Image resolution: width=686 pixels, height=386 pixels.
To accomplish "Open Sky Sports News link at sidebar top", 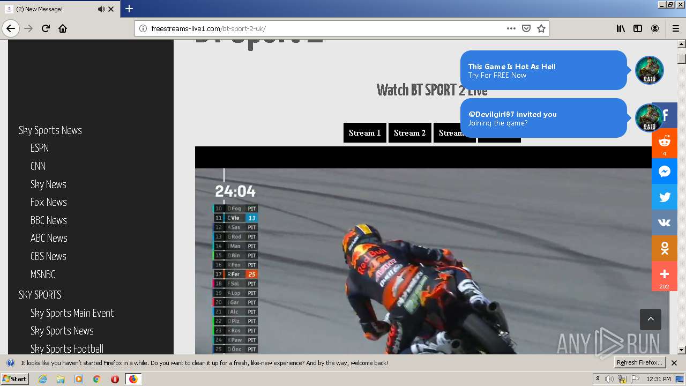I will coord(50,130).
